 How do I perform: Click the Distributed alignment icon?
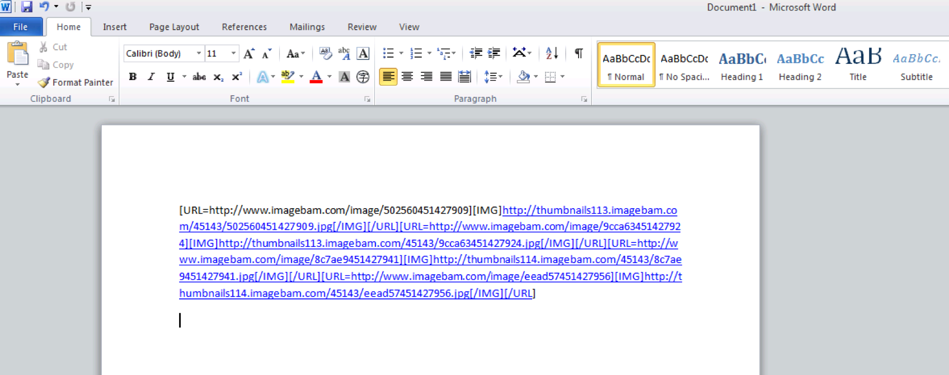(x=464, y=77)
